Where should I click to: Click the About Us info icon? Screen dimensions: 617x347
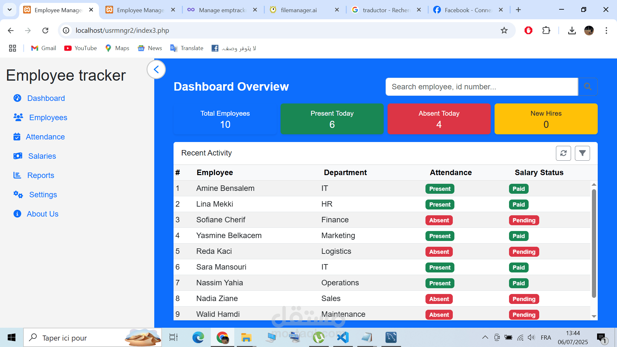[x=17, y=214]
